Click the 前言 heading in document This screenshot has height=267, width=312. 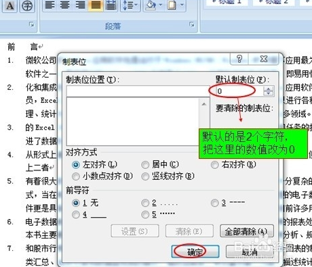(x=22, y=47)
